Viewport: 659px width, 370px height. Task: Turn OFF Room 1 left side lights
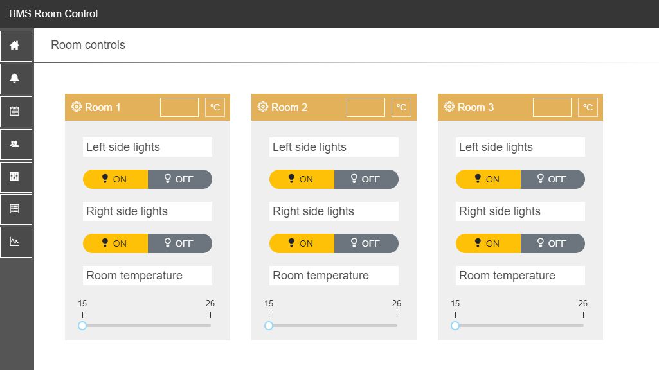coord(180,179)
